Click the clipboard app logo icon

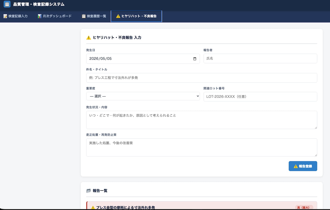tap(7, 4)
